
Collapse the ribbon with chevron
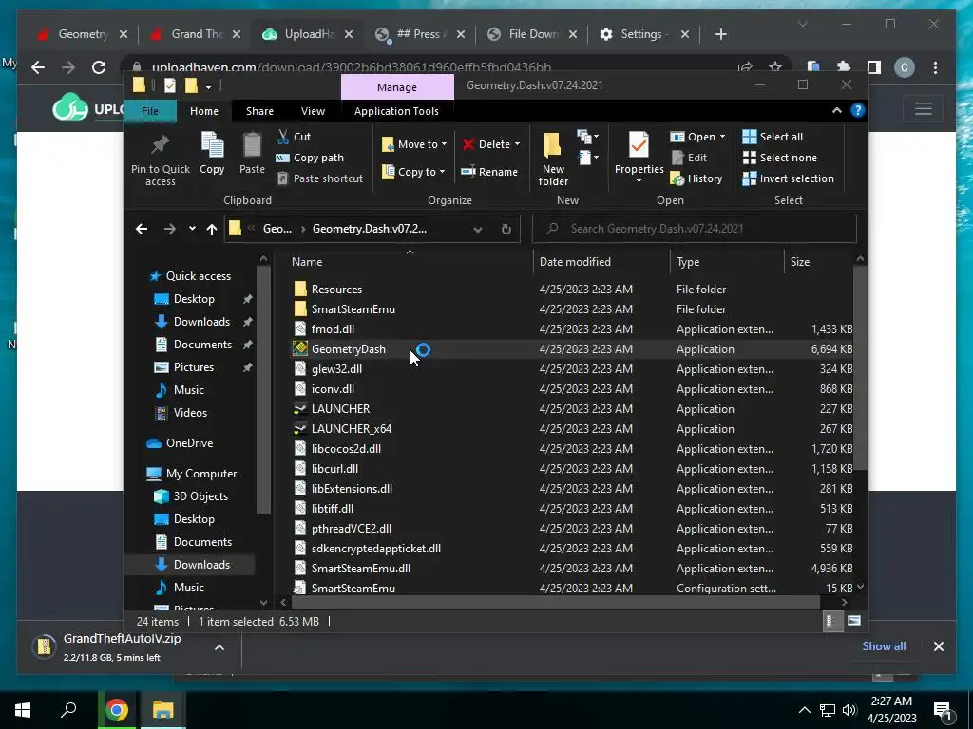tap(836, 110)
